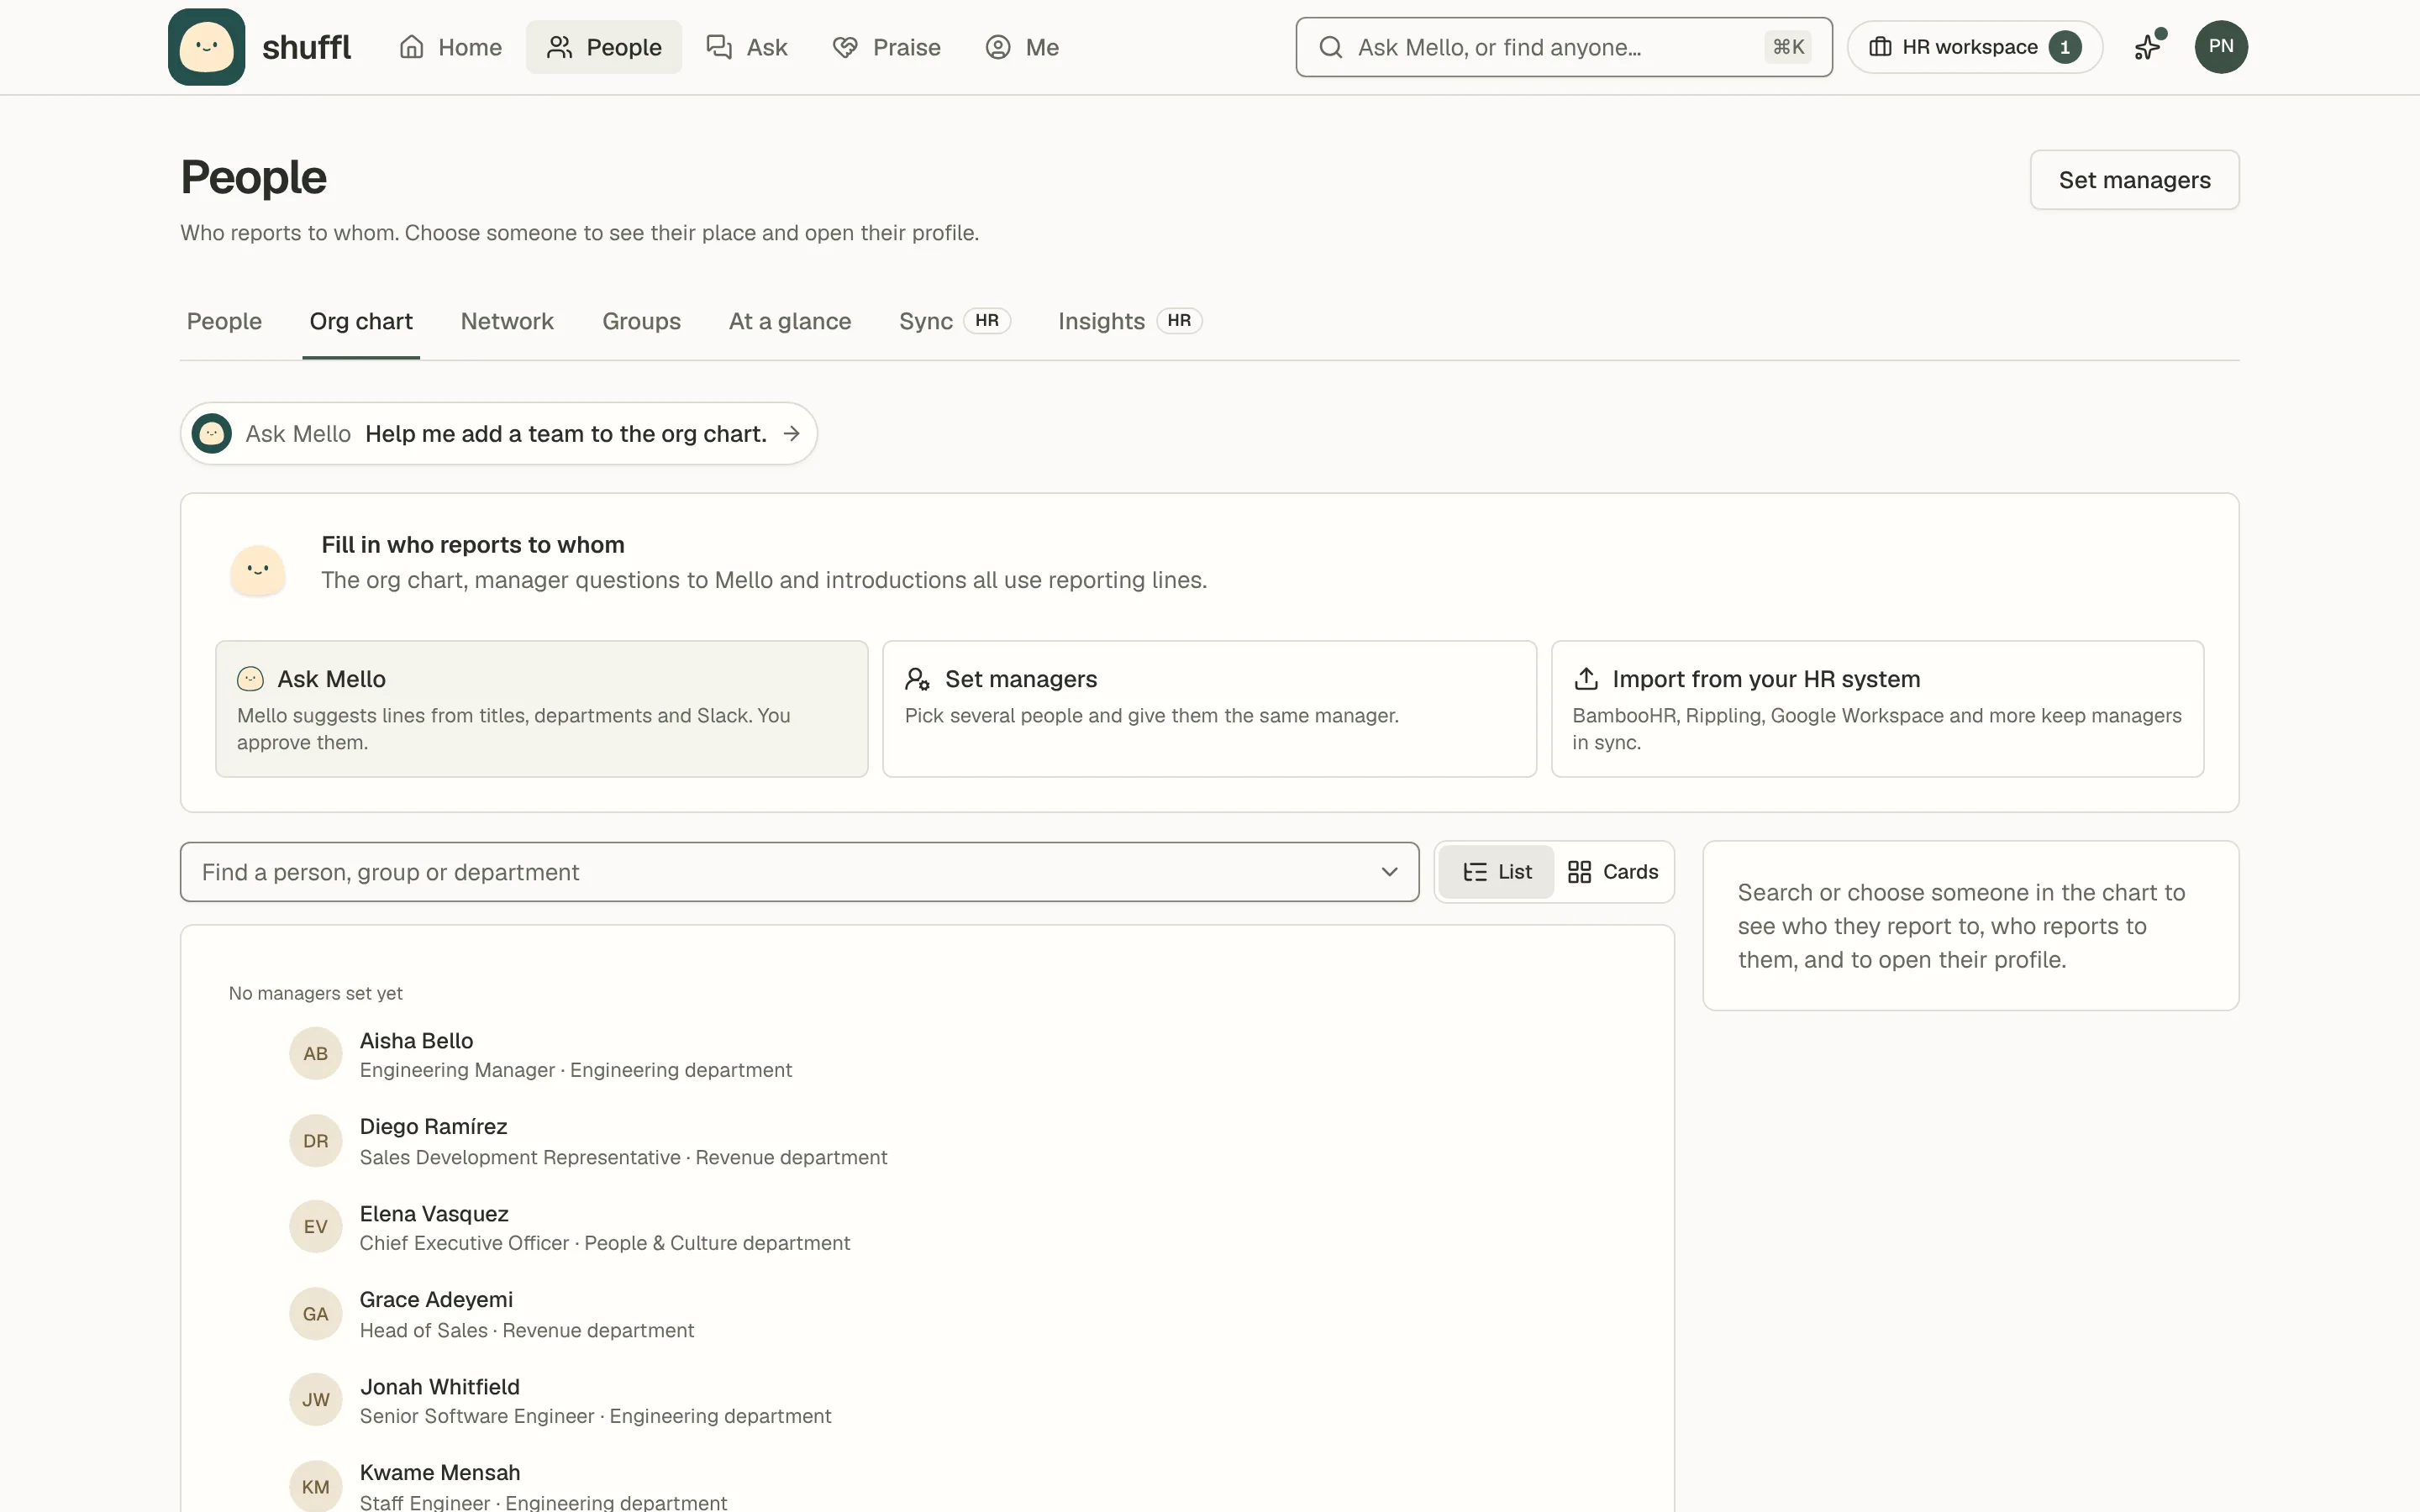The image size is (2420, 1512).
Task: Click the Ask Mello search field
Action: [1563, 47]
